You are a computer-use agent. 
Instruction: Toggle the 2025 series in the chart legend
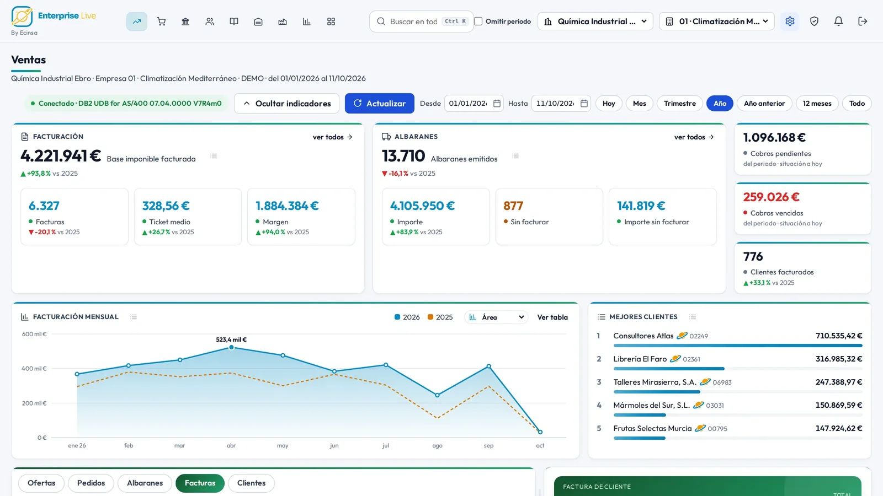[440, 317]
